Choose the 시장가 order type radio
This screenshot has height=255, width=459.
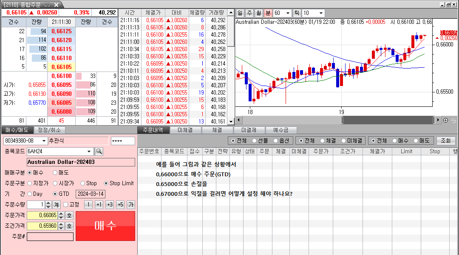click(55, 183)
